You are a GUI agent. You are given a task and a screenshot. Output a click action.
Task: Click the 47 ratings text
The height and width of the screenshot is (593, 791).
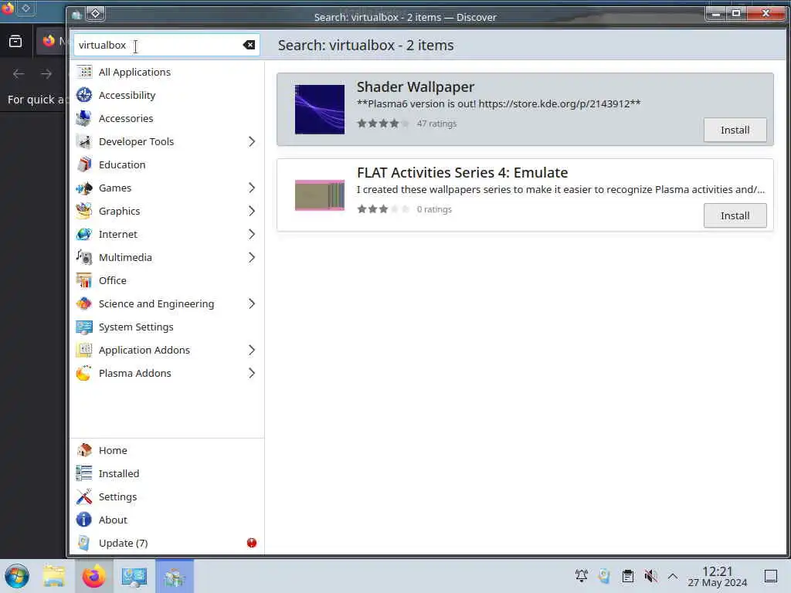436,124
